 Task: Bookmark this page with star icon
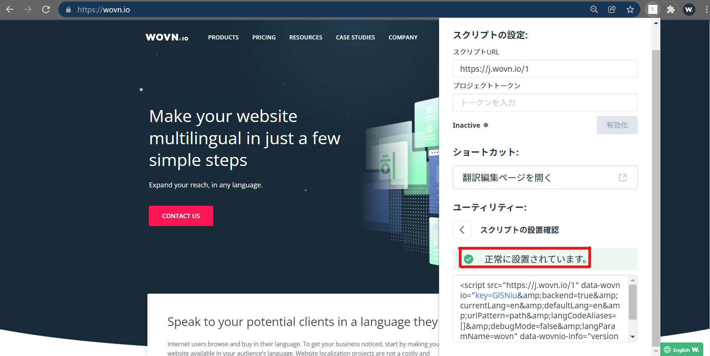(x=630, y=9)
